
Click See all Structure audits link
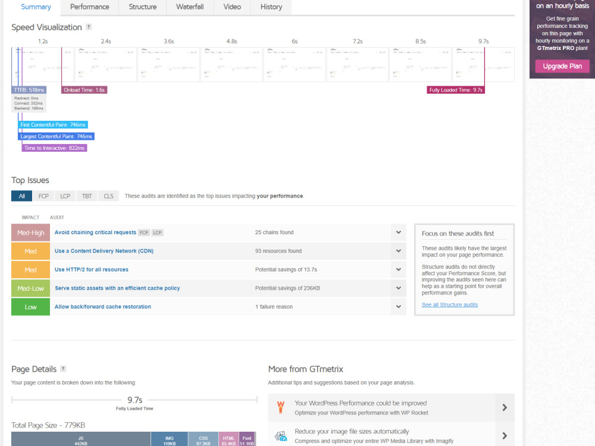[x=450, y=304]
